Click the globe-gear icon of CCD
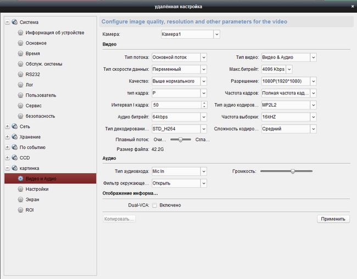Screen dimensions: 357x279 point(15,158)
